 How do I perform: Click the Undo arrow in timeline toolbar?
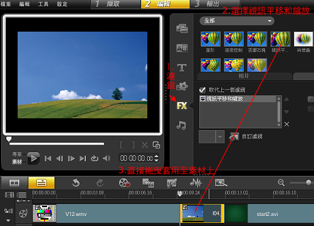point(76,183)
